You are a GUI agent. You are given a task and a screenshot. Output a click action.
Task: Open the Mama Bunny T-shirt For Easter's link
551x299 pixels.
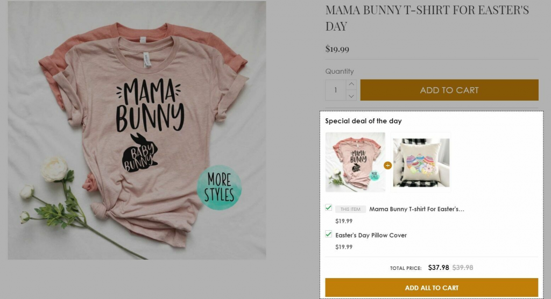pos(416,209)
